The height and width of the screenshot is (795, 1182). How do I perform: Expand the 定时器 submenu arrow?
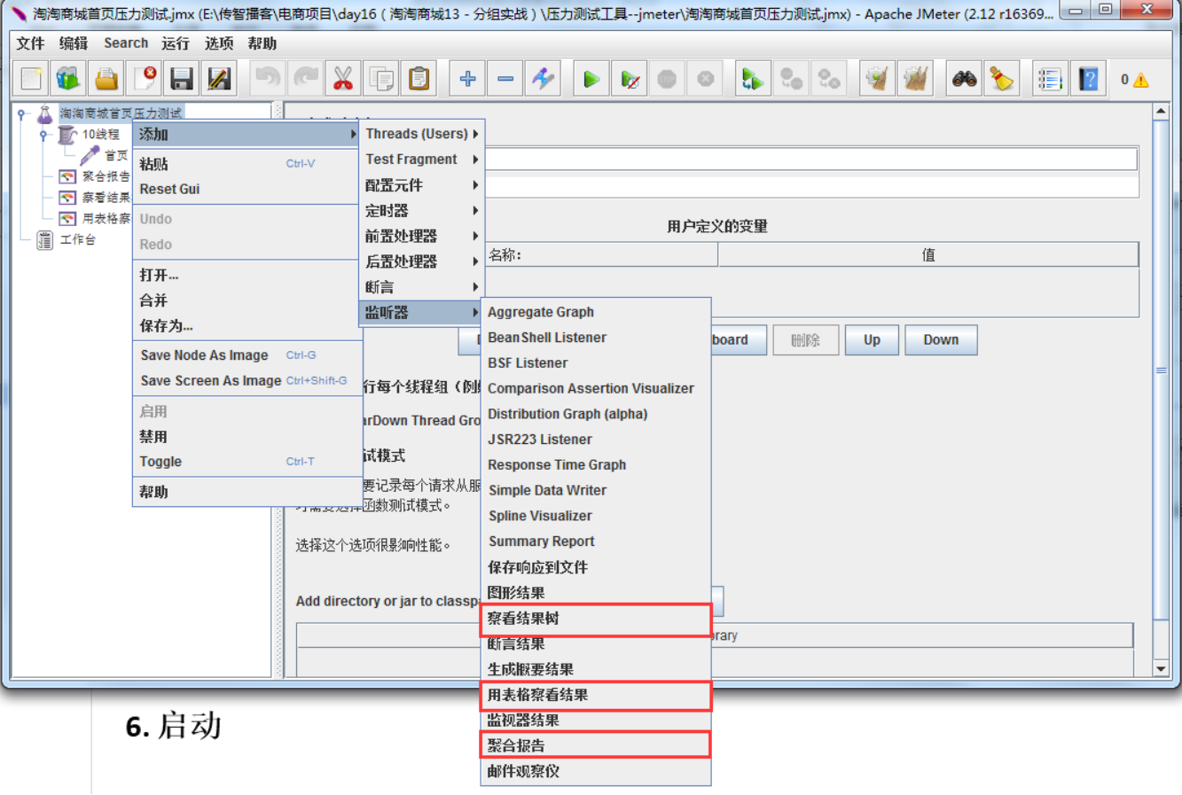(476, 211)
